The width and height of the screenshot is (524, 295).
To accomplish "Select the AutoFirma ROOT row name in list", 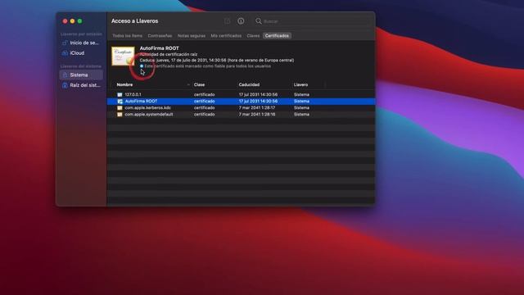I will coord(141,101).
